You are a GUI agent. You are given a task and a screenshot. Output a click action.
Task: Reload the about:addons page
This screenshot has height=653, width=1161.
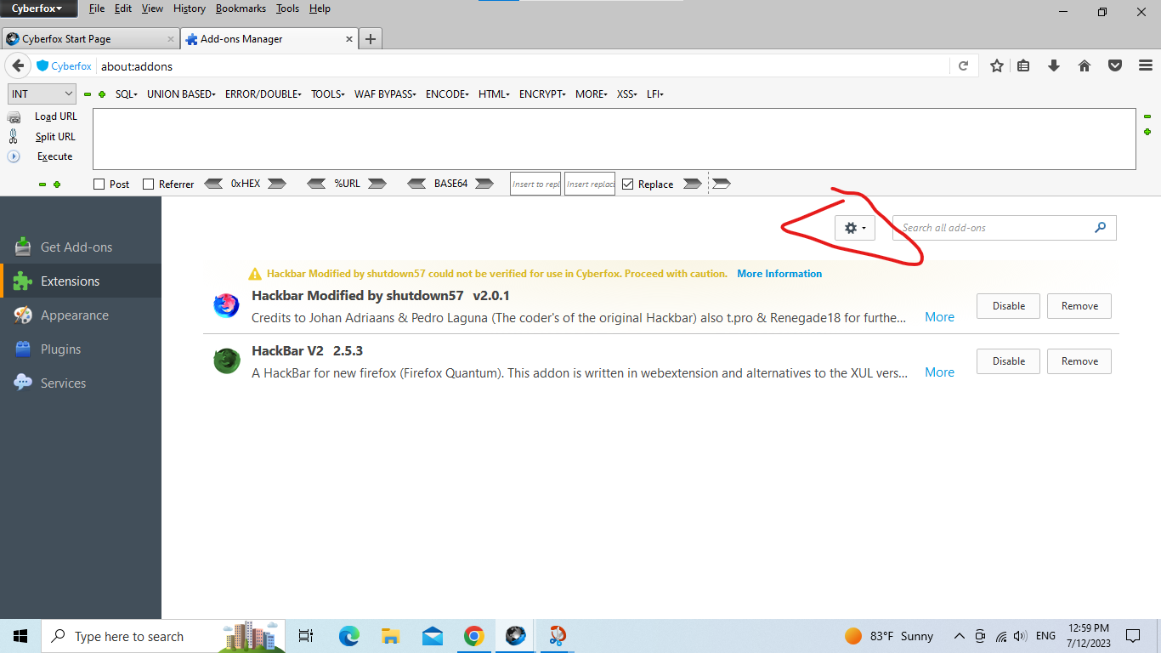[x=963, y=65]
